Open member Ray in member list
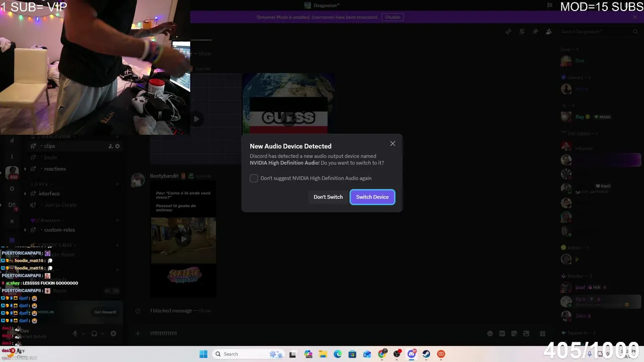Screen dimensions: 644x362 click(600, 117)
